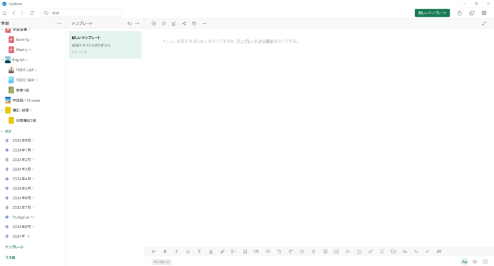Viewport: 494px width, 266px height.
Task: Go forward to next note
Action: 22,13
